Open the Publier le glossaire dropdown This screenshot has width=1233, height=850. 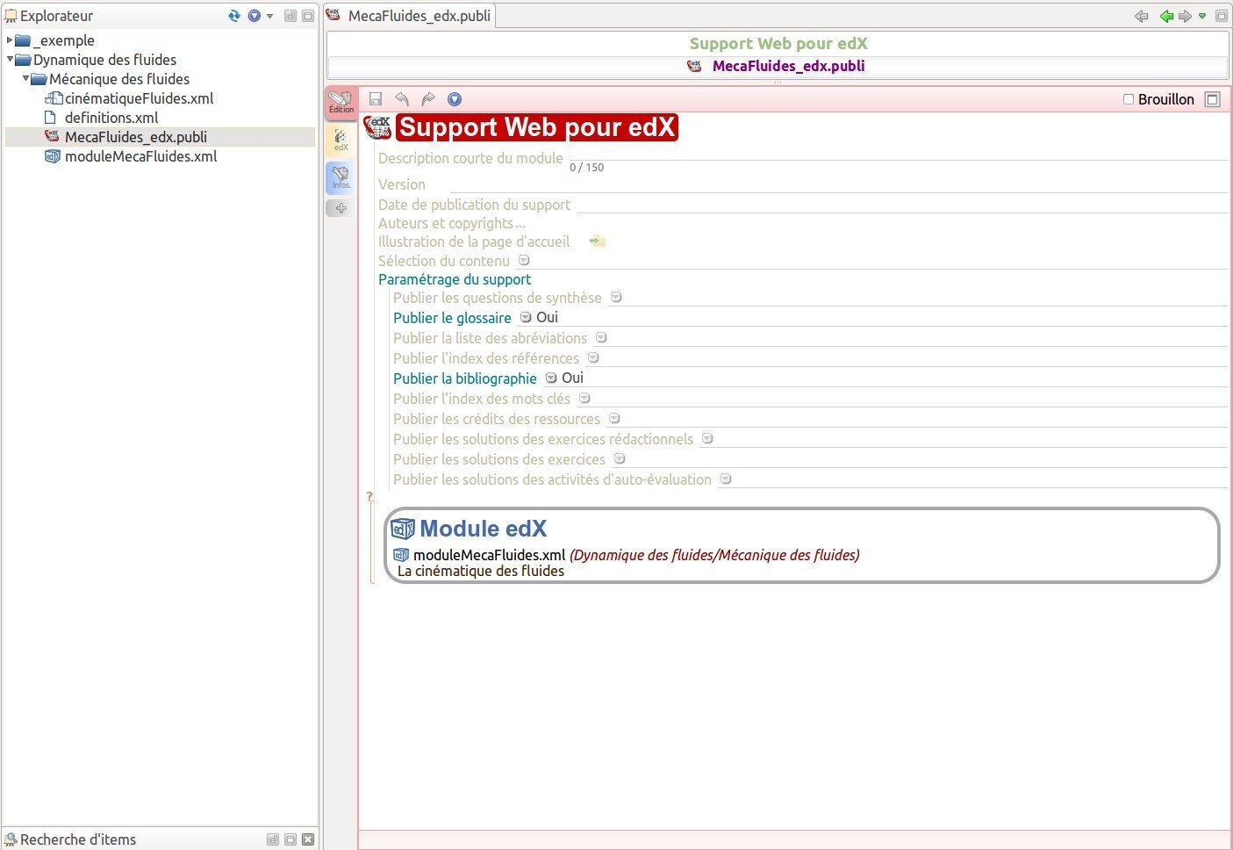pos(526,317)
